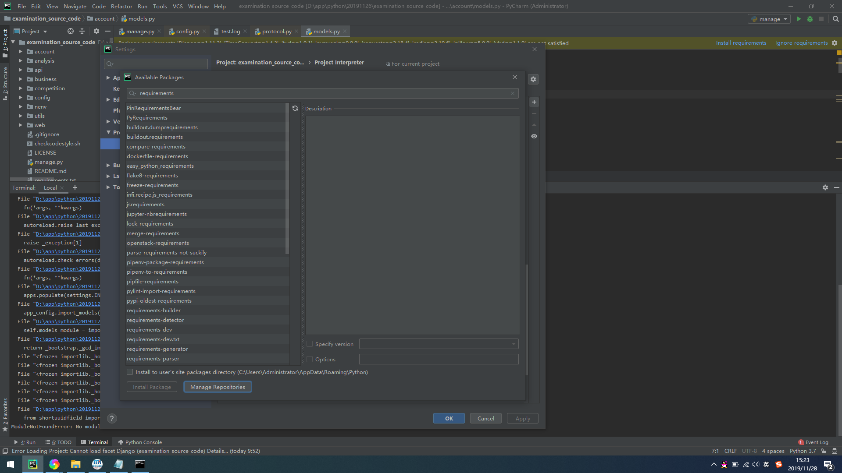Click Cancel in the Settings dialog
This screenshot has width=842, height=473.
point(486,419)
